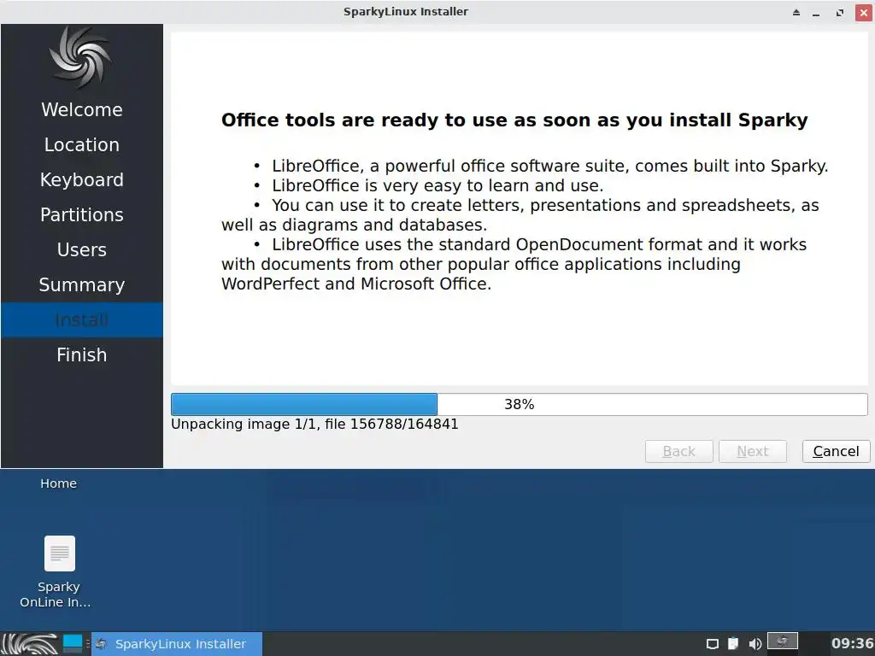This screenshot has width=875, height=656.
Task: Click SparkyLinux Installer taskbar entry
Action: coord(177,644)
